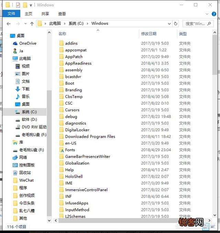
Task: Click 此电脑 in the address breadcrumb
Action: [55, 23]
